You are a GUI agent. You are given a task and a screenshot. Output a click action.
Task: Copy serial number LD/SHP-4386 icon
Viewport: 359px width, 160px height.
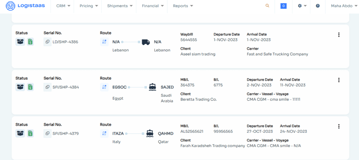[47, 42]
